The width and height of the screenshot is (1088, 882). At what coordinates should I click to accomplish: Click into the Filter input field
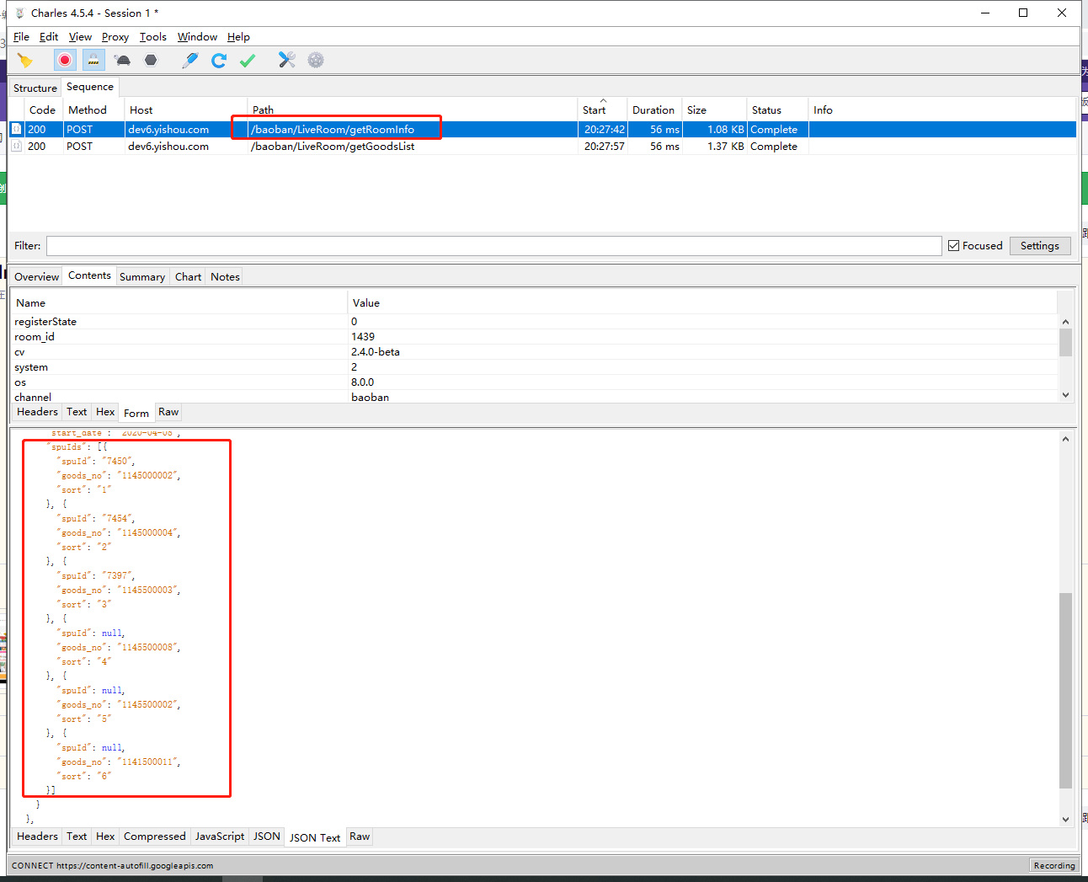coord(493,246)
